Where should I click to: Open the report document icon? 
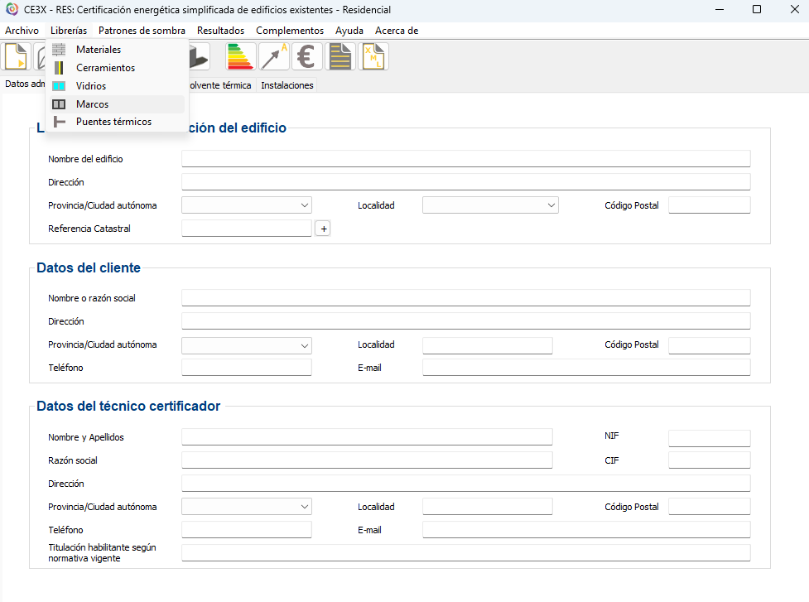[x=340, y=56]
